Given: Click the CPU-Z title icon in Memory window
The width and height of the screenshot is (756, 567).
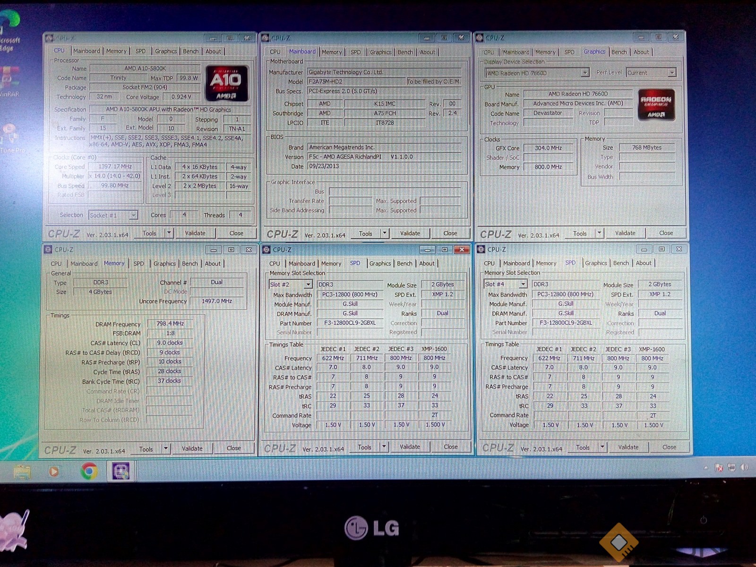Looking at the screenshot, I should pos(48,249).
